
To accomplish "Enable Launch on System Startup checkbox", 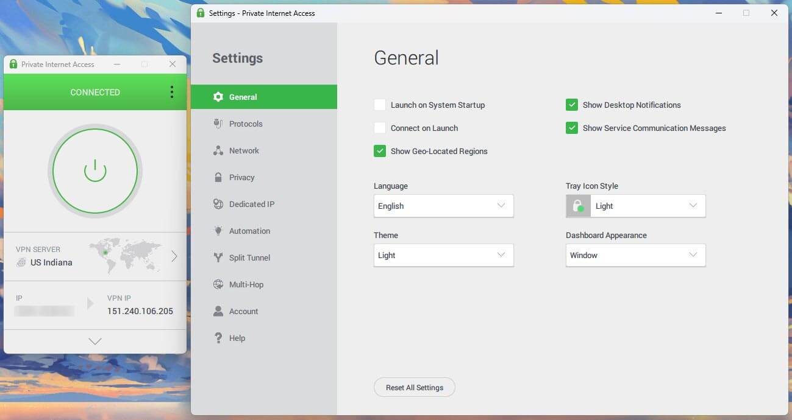I will [380, 105].
